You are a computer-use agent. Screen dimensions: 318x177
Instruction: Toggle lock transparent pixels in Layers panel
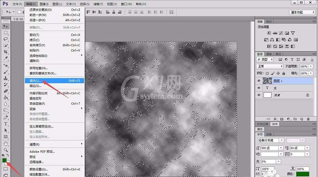pyautogui.click(x=267, y=73)
